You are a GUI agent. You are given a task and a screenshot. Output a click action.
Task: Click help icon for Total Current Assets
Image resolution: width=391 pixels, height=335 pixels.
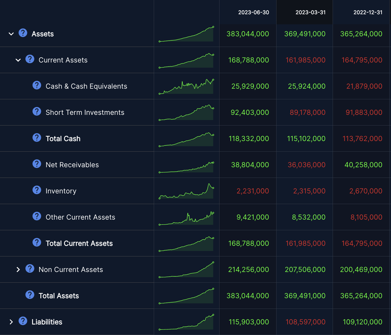(37, 243)
